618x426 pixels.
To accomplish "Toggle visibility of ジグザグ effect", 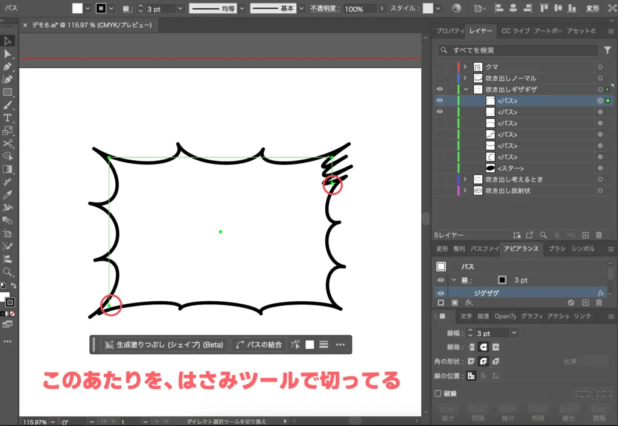I will (x=440, y=293).
